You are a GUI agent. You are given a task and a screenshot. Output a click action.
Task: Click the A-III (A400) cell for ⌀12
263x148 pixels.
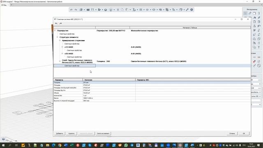136,47
